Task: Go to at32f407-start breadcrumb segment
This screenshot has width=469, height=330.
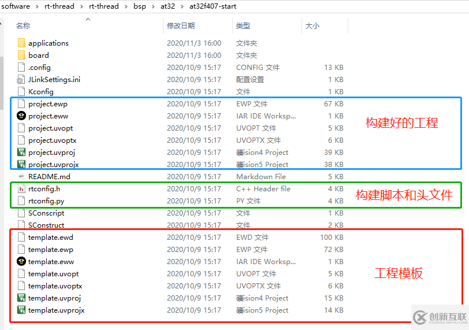Action: click(213, 6)
